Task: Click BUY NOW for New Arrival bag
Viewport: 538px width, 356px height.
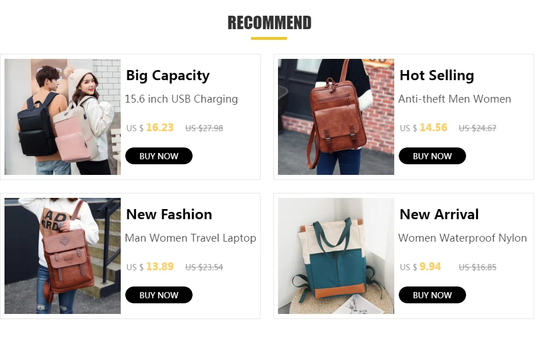Action: point(432,295)
